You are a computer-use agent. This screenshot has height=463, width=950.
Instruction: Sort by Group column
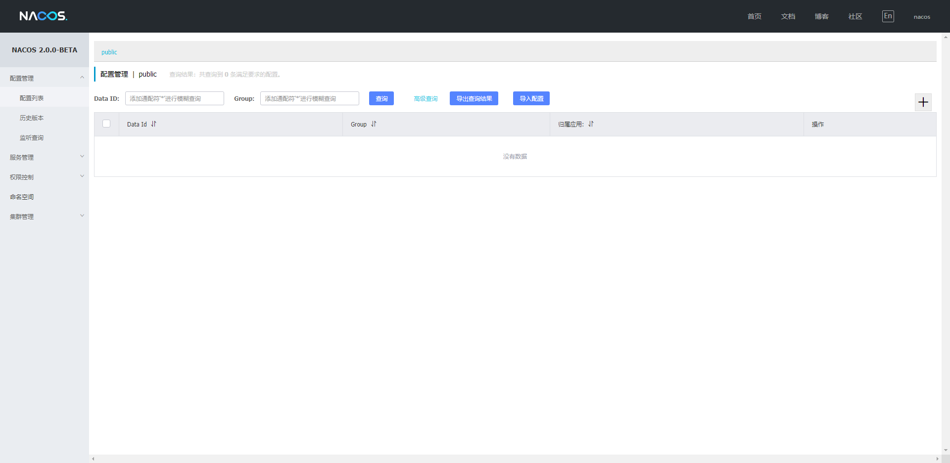(x=374, y=124)
